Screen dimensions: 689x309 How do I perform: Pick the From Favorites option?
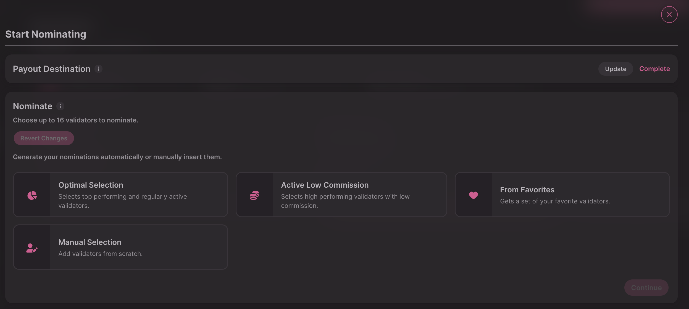pos(527,190)
